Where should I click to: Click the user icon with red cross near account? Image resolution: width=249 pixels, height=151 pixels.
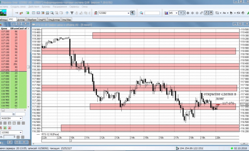(96, 13)
